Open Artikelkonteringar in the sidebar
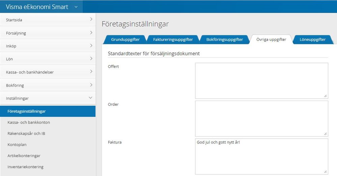This screenshot has width=337, height=176. (24, 155)
